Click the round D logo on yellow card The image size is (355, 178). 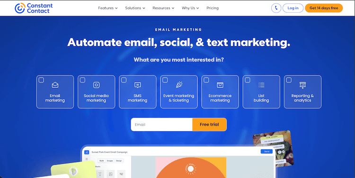73,171
